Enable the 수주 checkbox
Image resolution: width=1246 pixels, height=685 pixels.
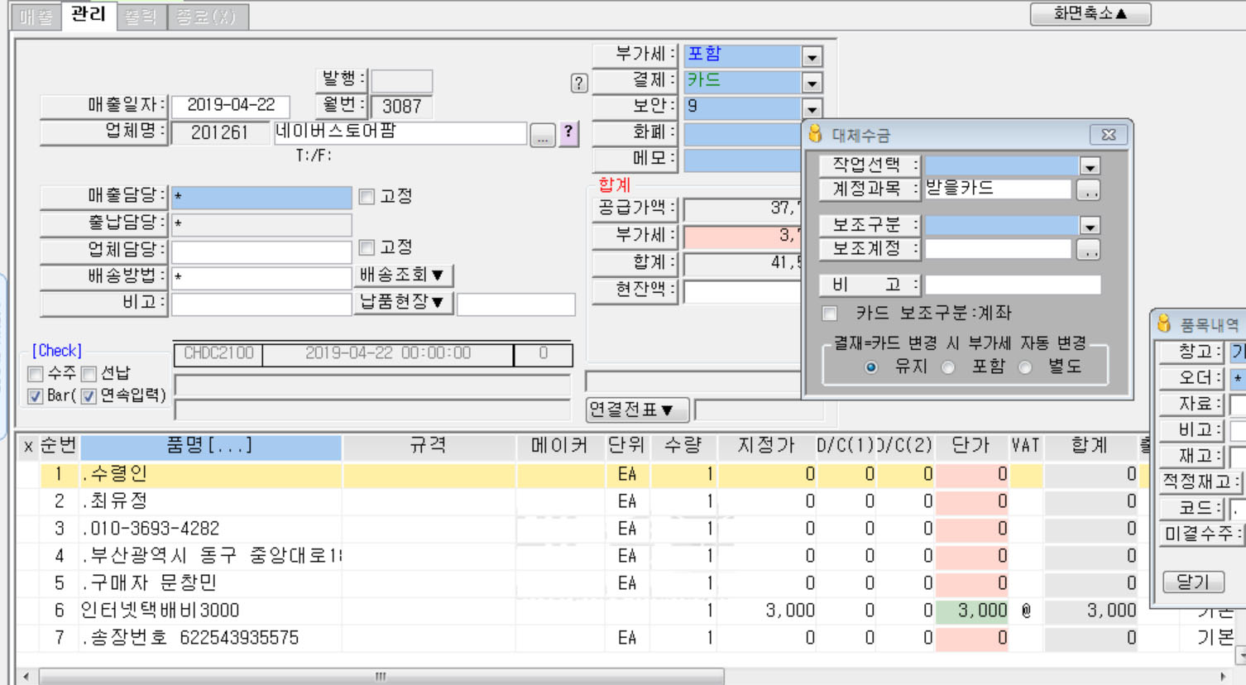(x=36, y=374)
